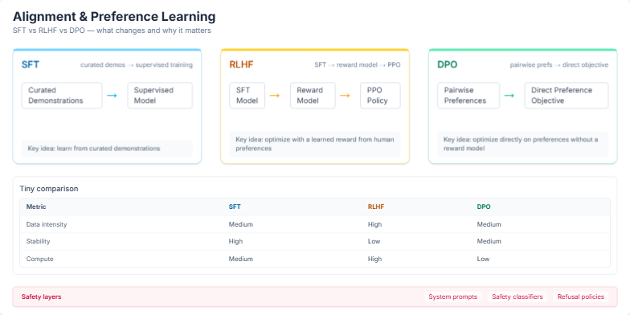Click DPO Compute value Low
Viewport: 630px width, 315px height.
pyautogui.click(x=484, y=259)
